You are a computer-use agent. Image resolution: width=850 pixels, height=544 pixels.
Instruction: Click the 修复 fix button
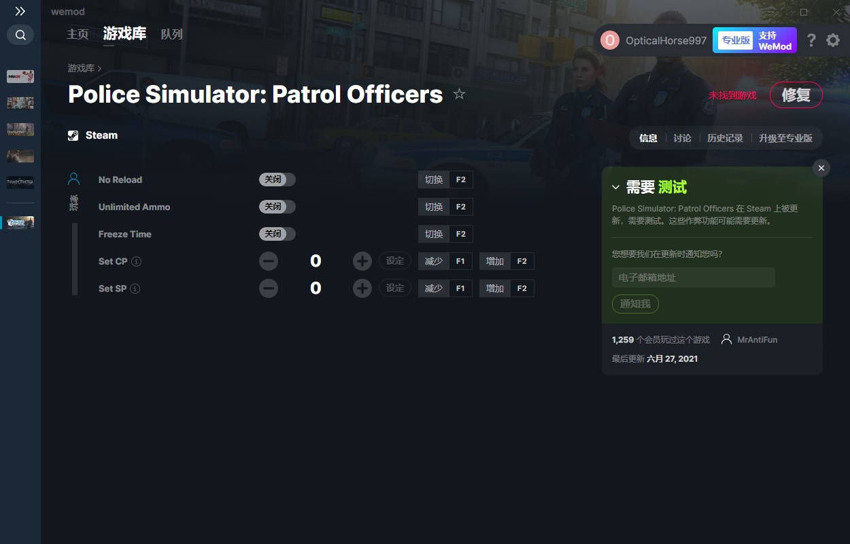(x=796, y=95)
